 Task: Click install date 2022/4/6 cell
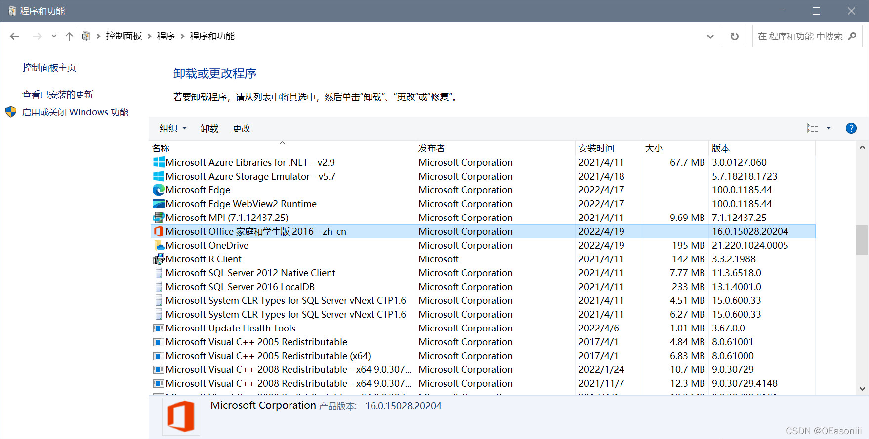[x=599, y=328]
